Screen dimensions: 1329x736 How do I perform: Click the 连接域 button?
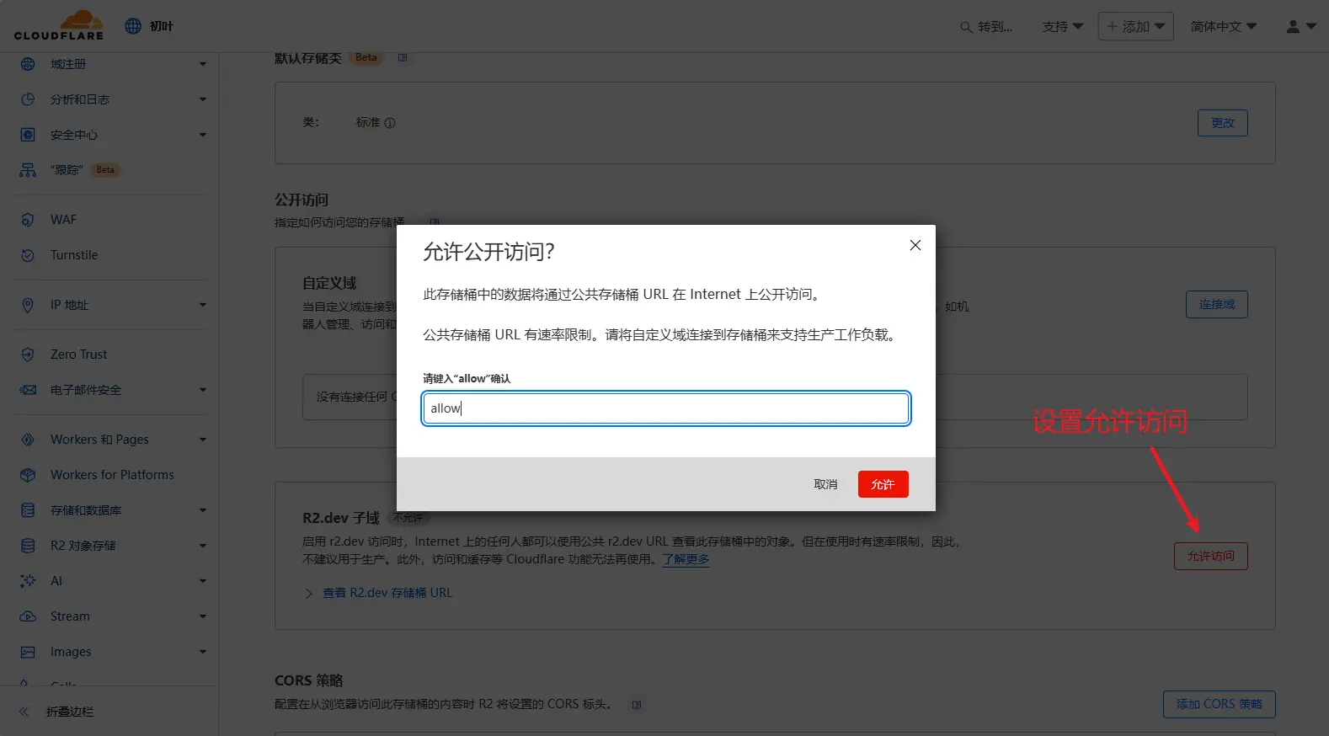1217,304
